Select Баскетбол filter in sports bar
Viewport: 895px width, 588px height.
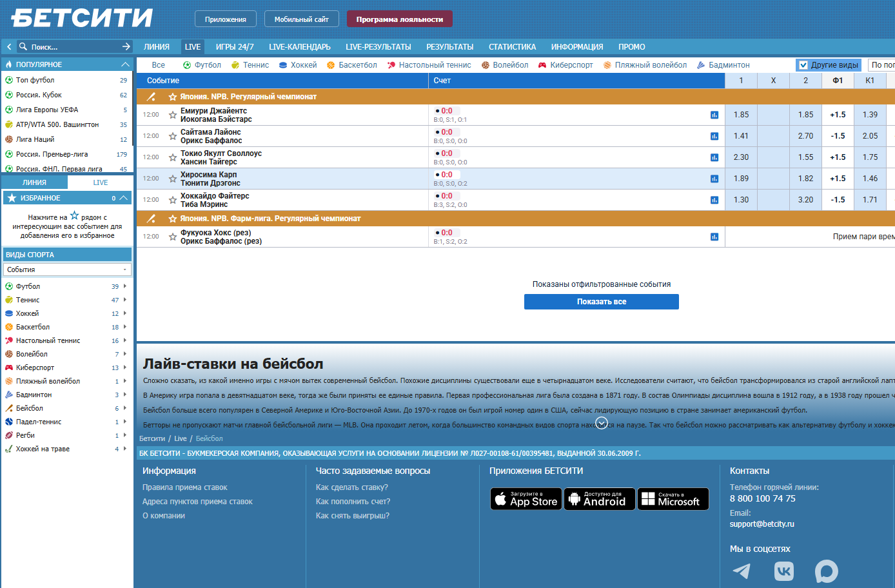click(351, 65)
